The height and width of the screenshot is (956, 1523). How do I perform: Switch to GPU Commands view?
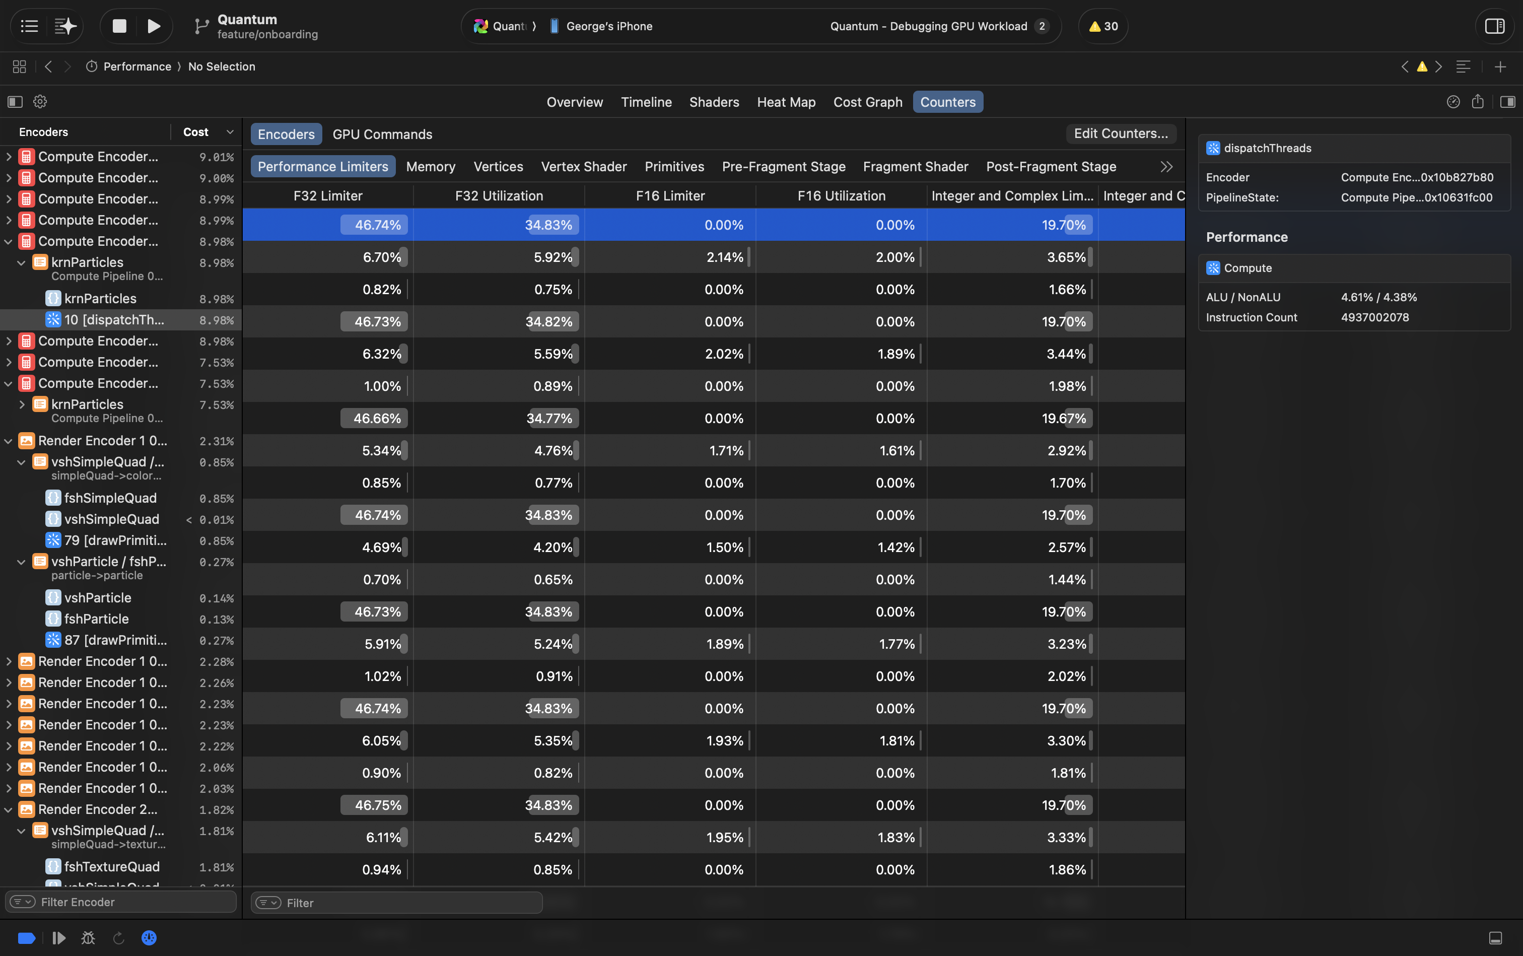[x=382, y=134]
